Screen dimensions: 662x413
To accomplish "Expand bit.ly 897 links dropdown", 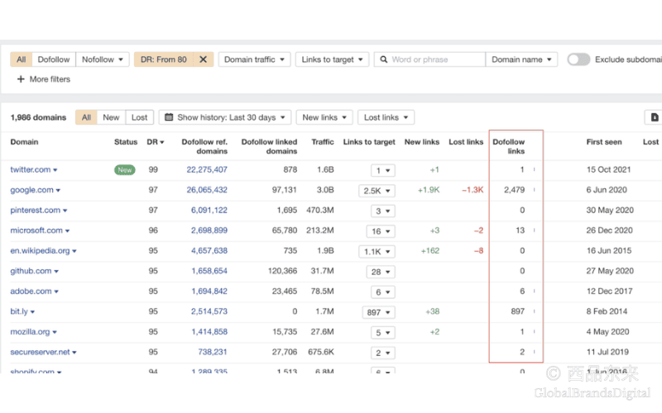I will (379, 312).
